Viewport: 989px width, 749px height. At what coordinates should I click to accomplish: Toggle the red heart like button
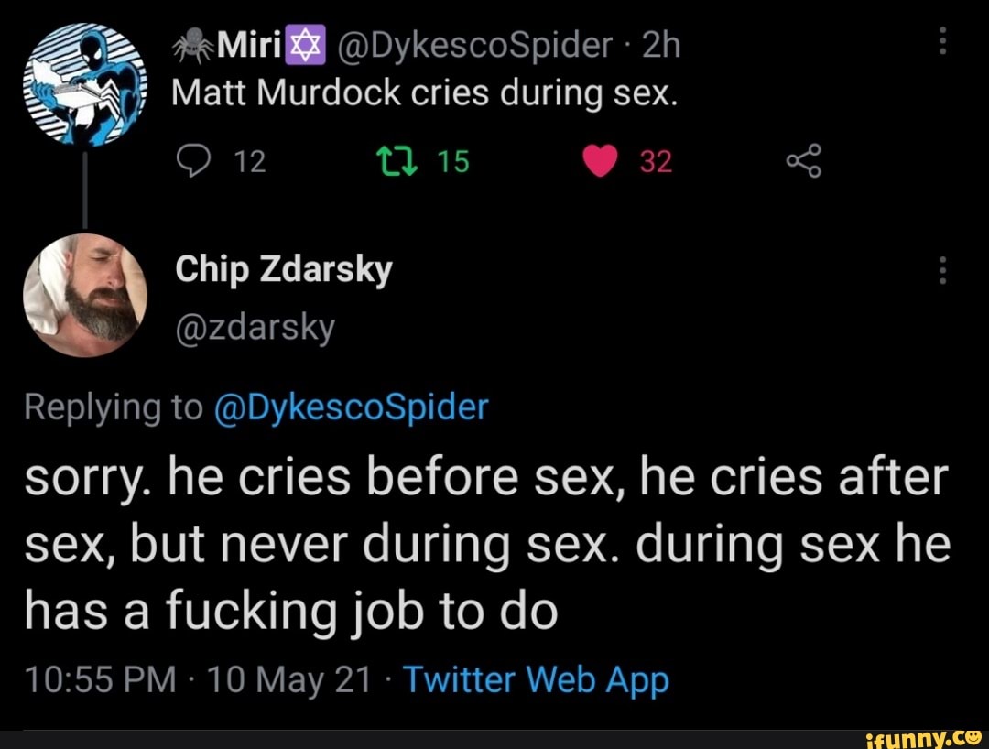[601, 162]
